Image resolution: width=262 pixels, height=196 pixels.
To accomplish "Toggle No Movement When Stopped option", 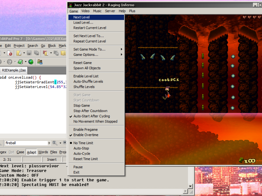I will [x=96, y=122].
